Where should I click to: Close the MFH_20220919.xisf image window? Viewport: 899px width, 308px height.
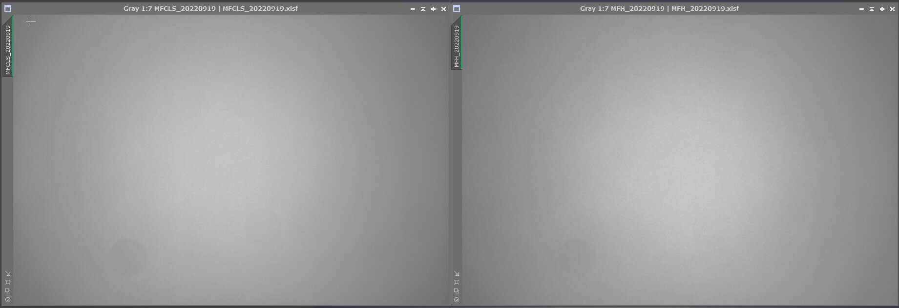pyautogui.click(x=892, y=9)
